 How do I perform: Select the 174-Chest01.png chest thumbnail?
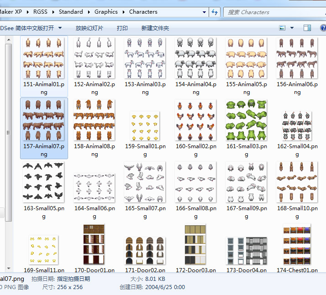click(x=297, y=244)
